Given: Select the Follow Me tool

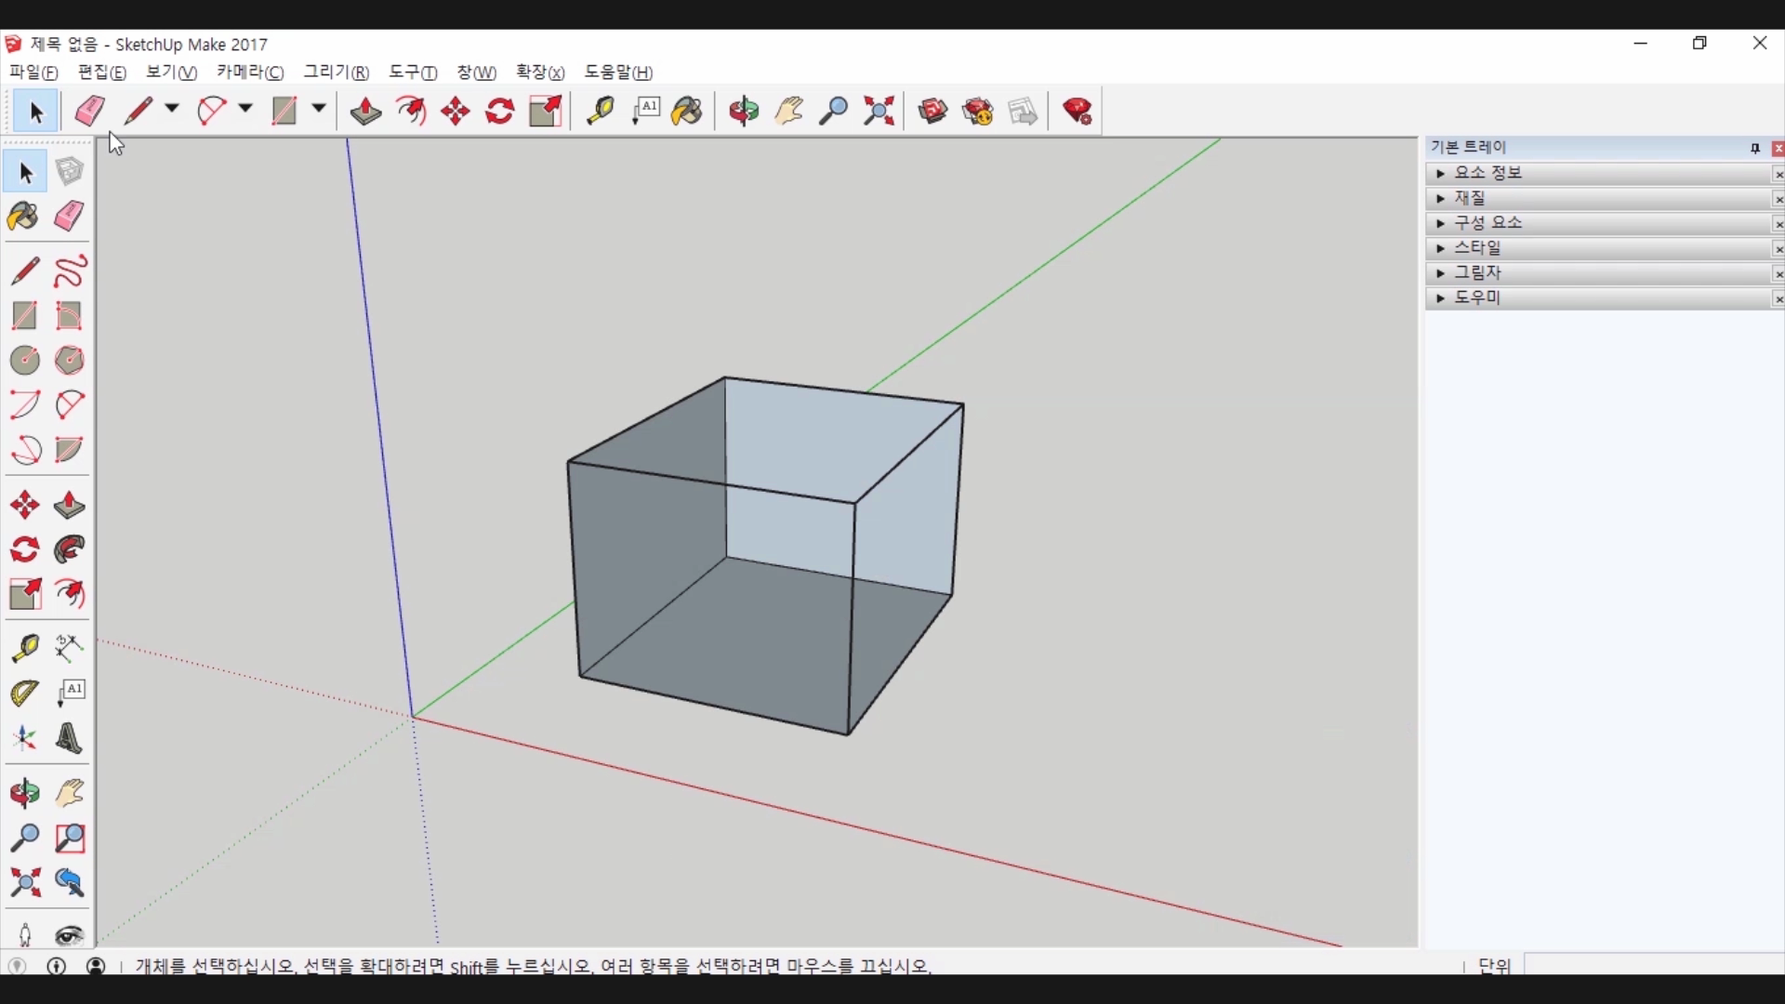Looking at the screenshot, I should click(x=70, y=550).
